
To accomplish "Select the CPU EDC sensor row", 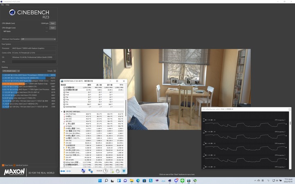I will pyautogui.click(x=93, y=143).
